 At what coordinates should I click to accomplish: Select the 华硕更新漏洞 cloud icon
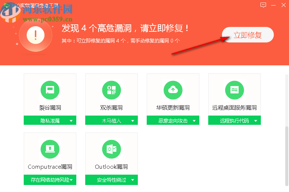[173, 90]
